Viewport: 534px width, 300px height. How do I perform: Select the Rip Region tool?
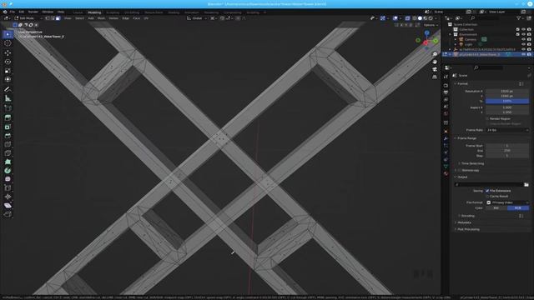pos(8,214)
